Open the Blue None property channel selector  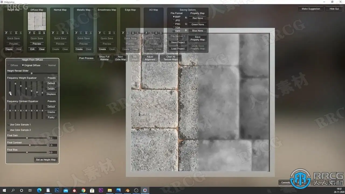[198, 31]
